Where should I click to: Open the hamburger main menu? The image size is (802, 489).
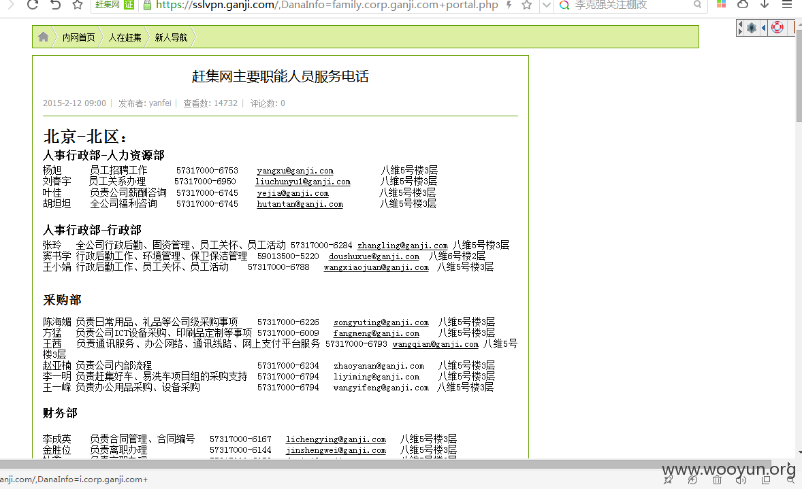[x=787, y=4]
